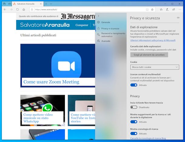Show tabs you've set aside
Image resolution: width=185 pixels, height=142 pixels.
click(x=4, y=4)
